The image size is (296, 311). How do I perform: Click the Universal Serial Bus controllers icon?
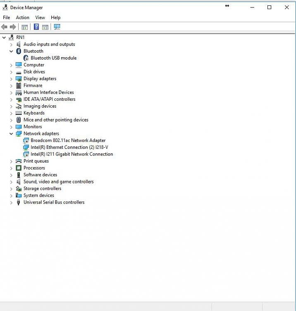tap(18, 202)
